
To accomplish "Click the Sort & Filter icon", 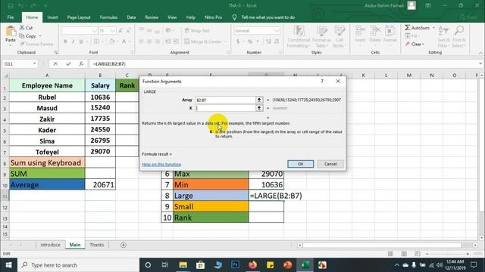I will coord(443,31).
